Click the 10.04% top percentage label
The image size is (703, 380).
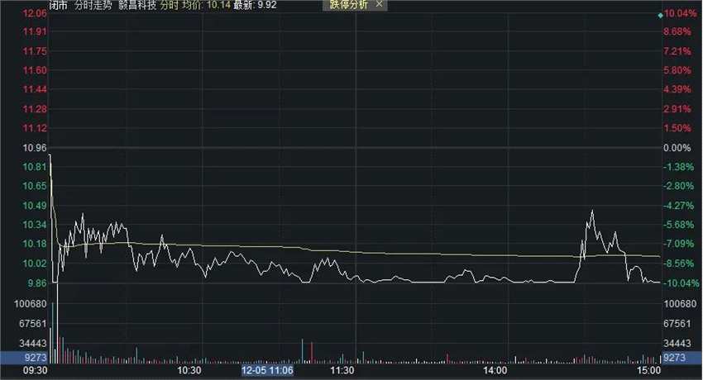point(680,14)
